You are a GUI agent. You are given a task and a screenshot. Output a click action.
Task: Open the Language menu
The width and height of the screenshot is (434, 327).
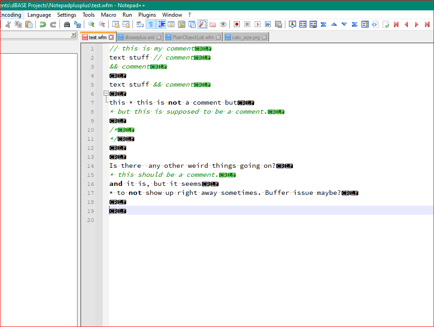(39, 15)
